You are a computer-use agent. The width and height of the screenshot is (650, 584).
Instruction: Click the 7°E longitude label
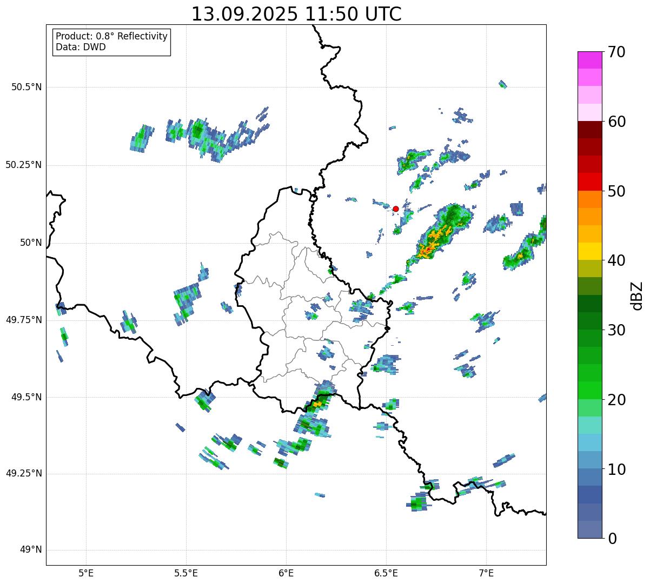[x=486, y=573]
